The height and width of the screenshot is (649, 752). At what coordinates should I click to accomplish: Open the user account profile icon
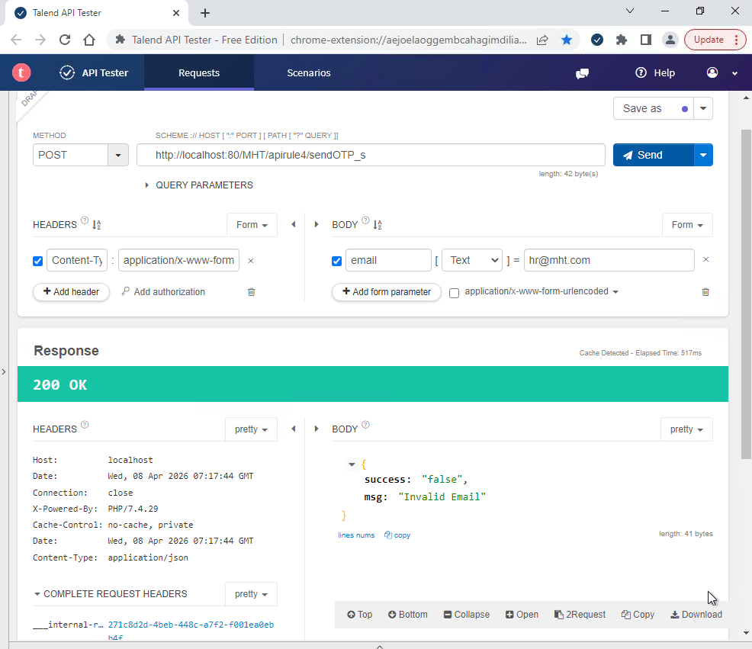712,72
